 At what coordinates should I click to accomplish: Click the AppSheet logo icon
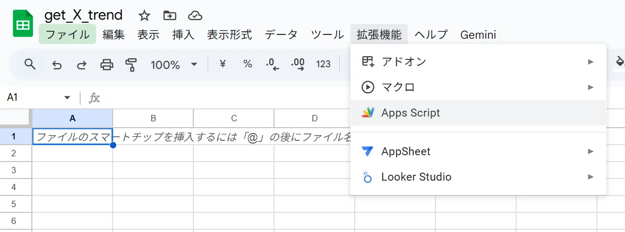(x=367, y=151)
